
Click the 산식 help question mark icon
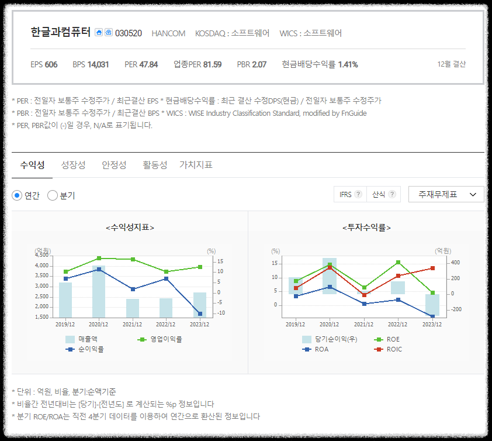click(392, 194)
